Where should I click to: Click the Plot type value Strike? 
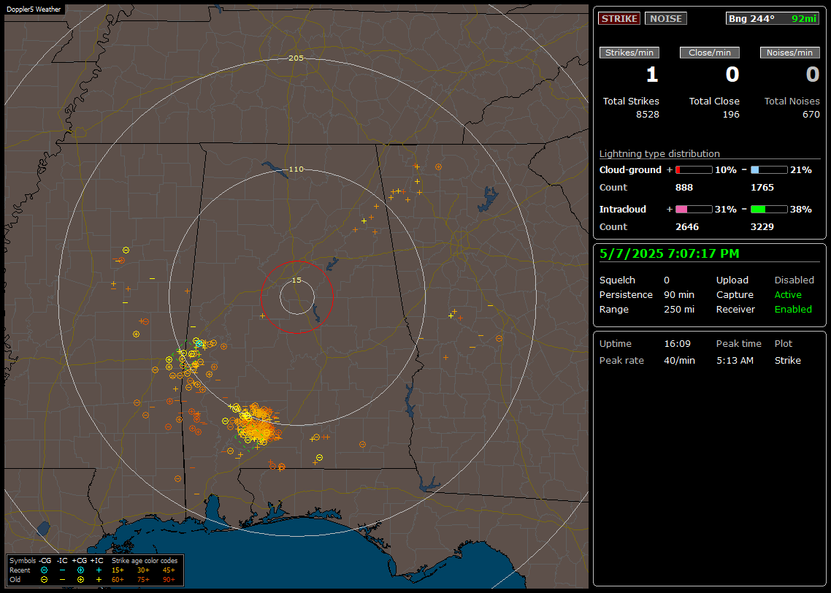[787, 360]
